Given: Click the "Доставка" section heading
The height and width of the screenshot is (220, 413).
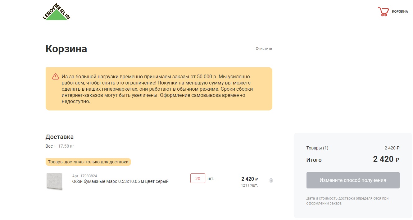Looking at the screenshot, I should pyautogui.click(x=60, y=137).
